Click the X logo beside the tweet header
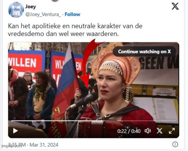 [x=175, y=6]
